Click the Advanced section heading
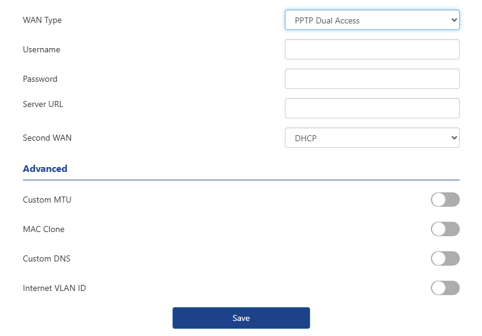Viewport: 482px width, 336px height. pyautogui.click(x=45, y=169)
